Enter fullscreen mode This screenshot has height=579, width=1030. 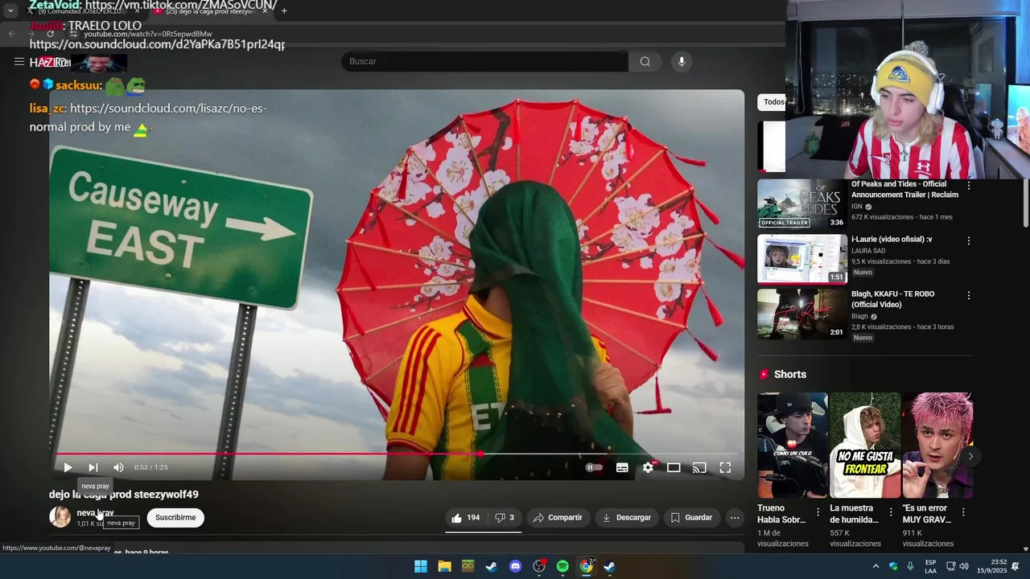(725, 467)
